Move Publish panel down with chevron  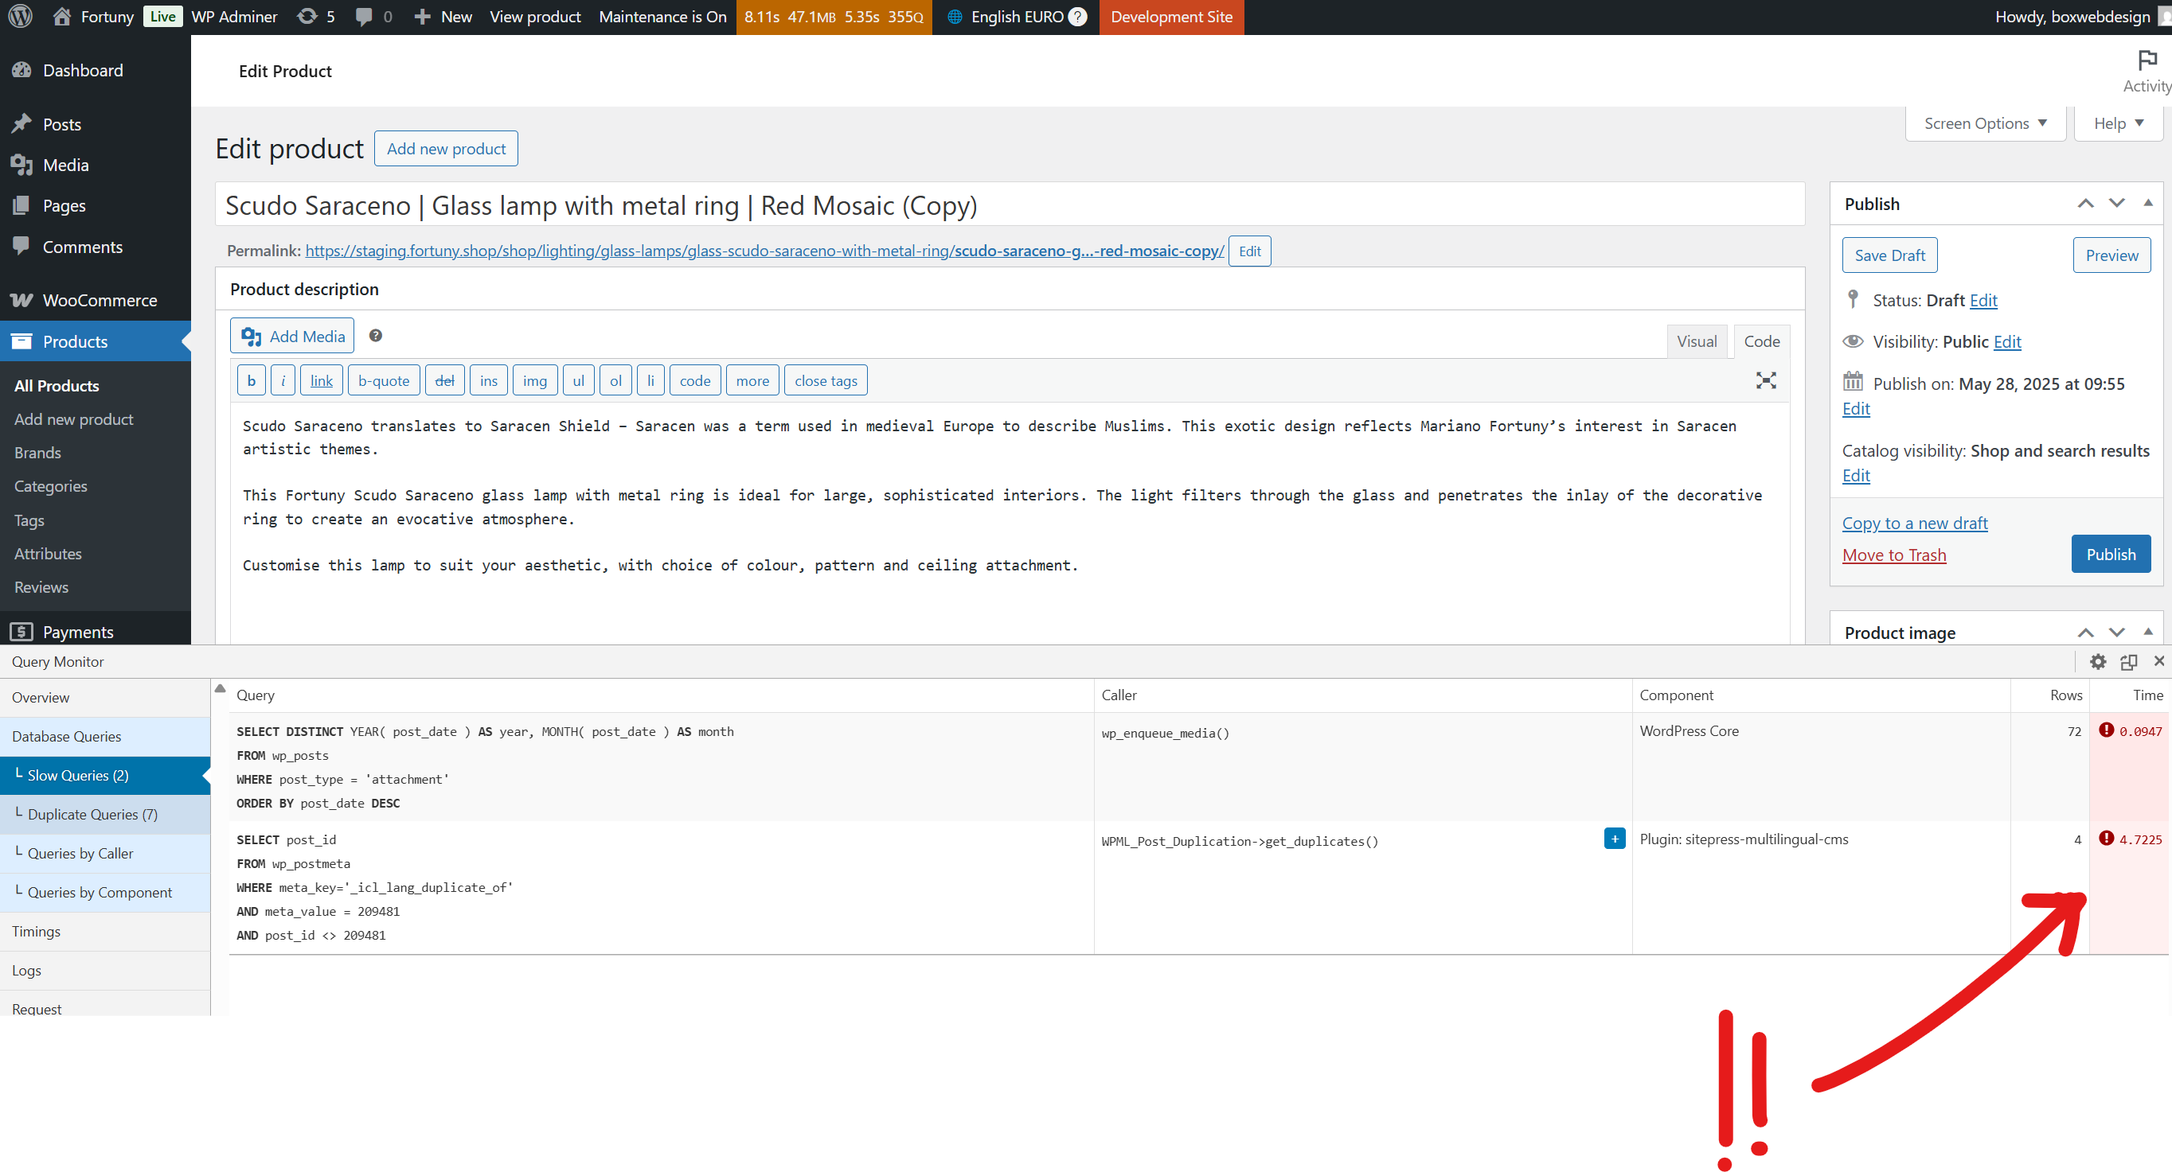point(2116,203)
